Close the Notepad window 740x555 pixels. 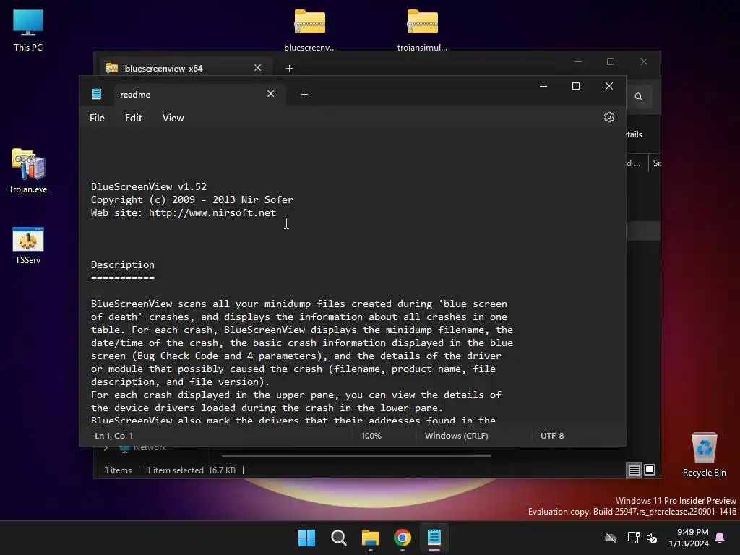(609, 86)
